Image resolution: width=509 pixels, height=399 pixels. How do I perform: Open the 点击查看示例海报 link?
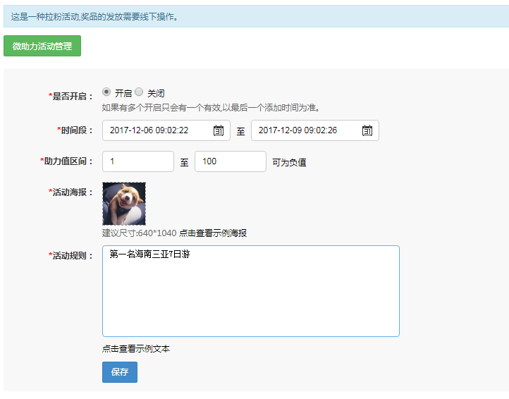tap(213, 233)
